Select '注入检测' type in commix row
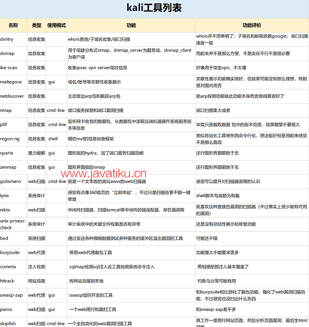 37,267
